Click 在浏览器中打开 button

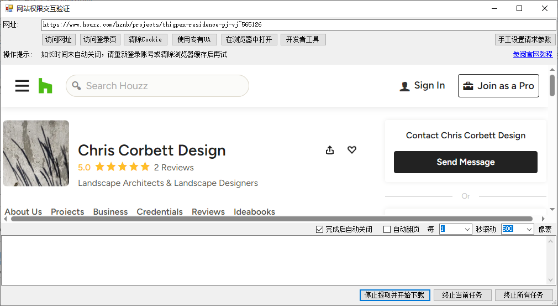click(x=249, y=39)
